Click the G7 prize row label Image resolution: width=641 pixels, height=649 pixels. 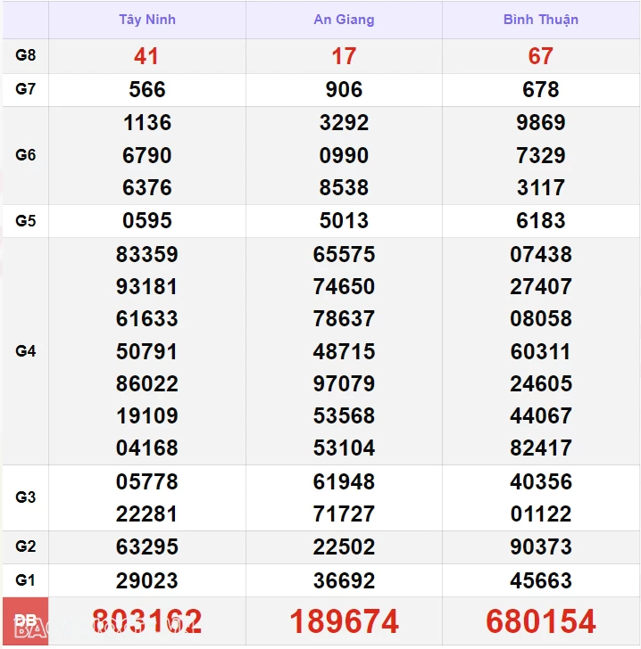(x=26, y=89)
